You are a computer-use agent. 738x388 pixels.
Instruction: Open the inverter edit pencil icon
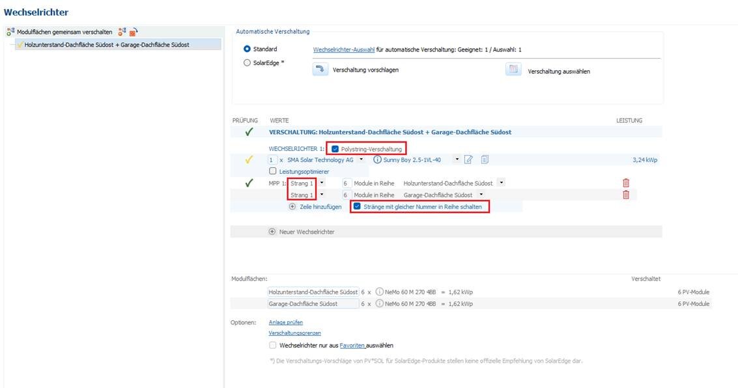(x=468, y=159)
